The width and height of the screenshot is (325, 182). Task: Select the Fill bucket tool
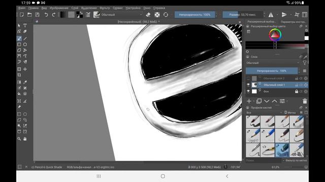19,94
